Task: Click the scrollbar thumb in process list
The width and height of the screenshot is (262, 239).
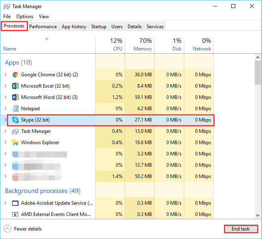Action: [258, 73]
